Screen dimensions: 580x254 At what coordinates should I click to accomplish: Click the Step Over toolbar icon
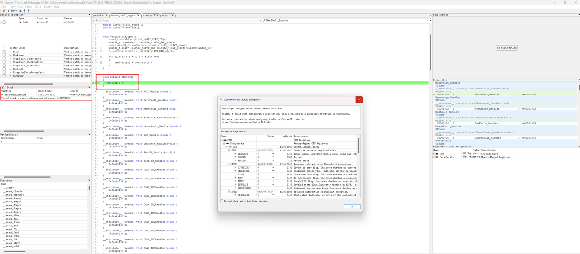point(13,11)
